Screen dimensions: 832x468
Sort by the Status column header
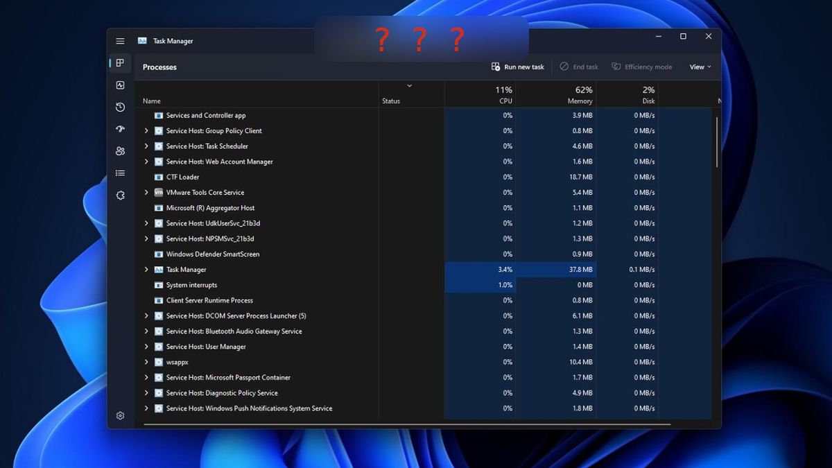(x=391, y=101)
